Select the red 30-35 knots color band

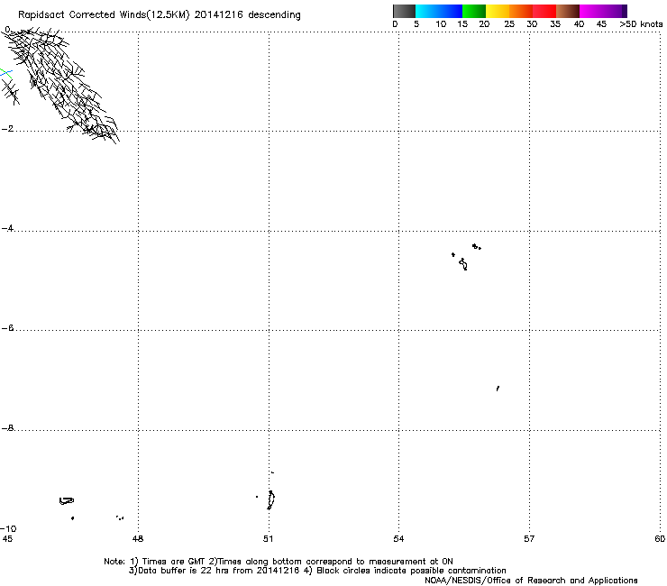tap(544, 11)
